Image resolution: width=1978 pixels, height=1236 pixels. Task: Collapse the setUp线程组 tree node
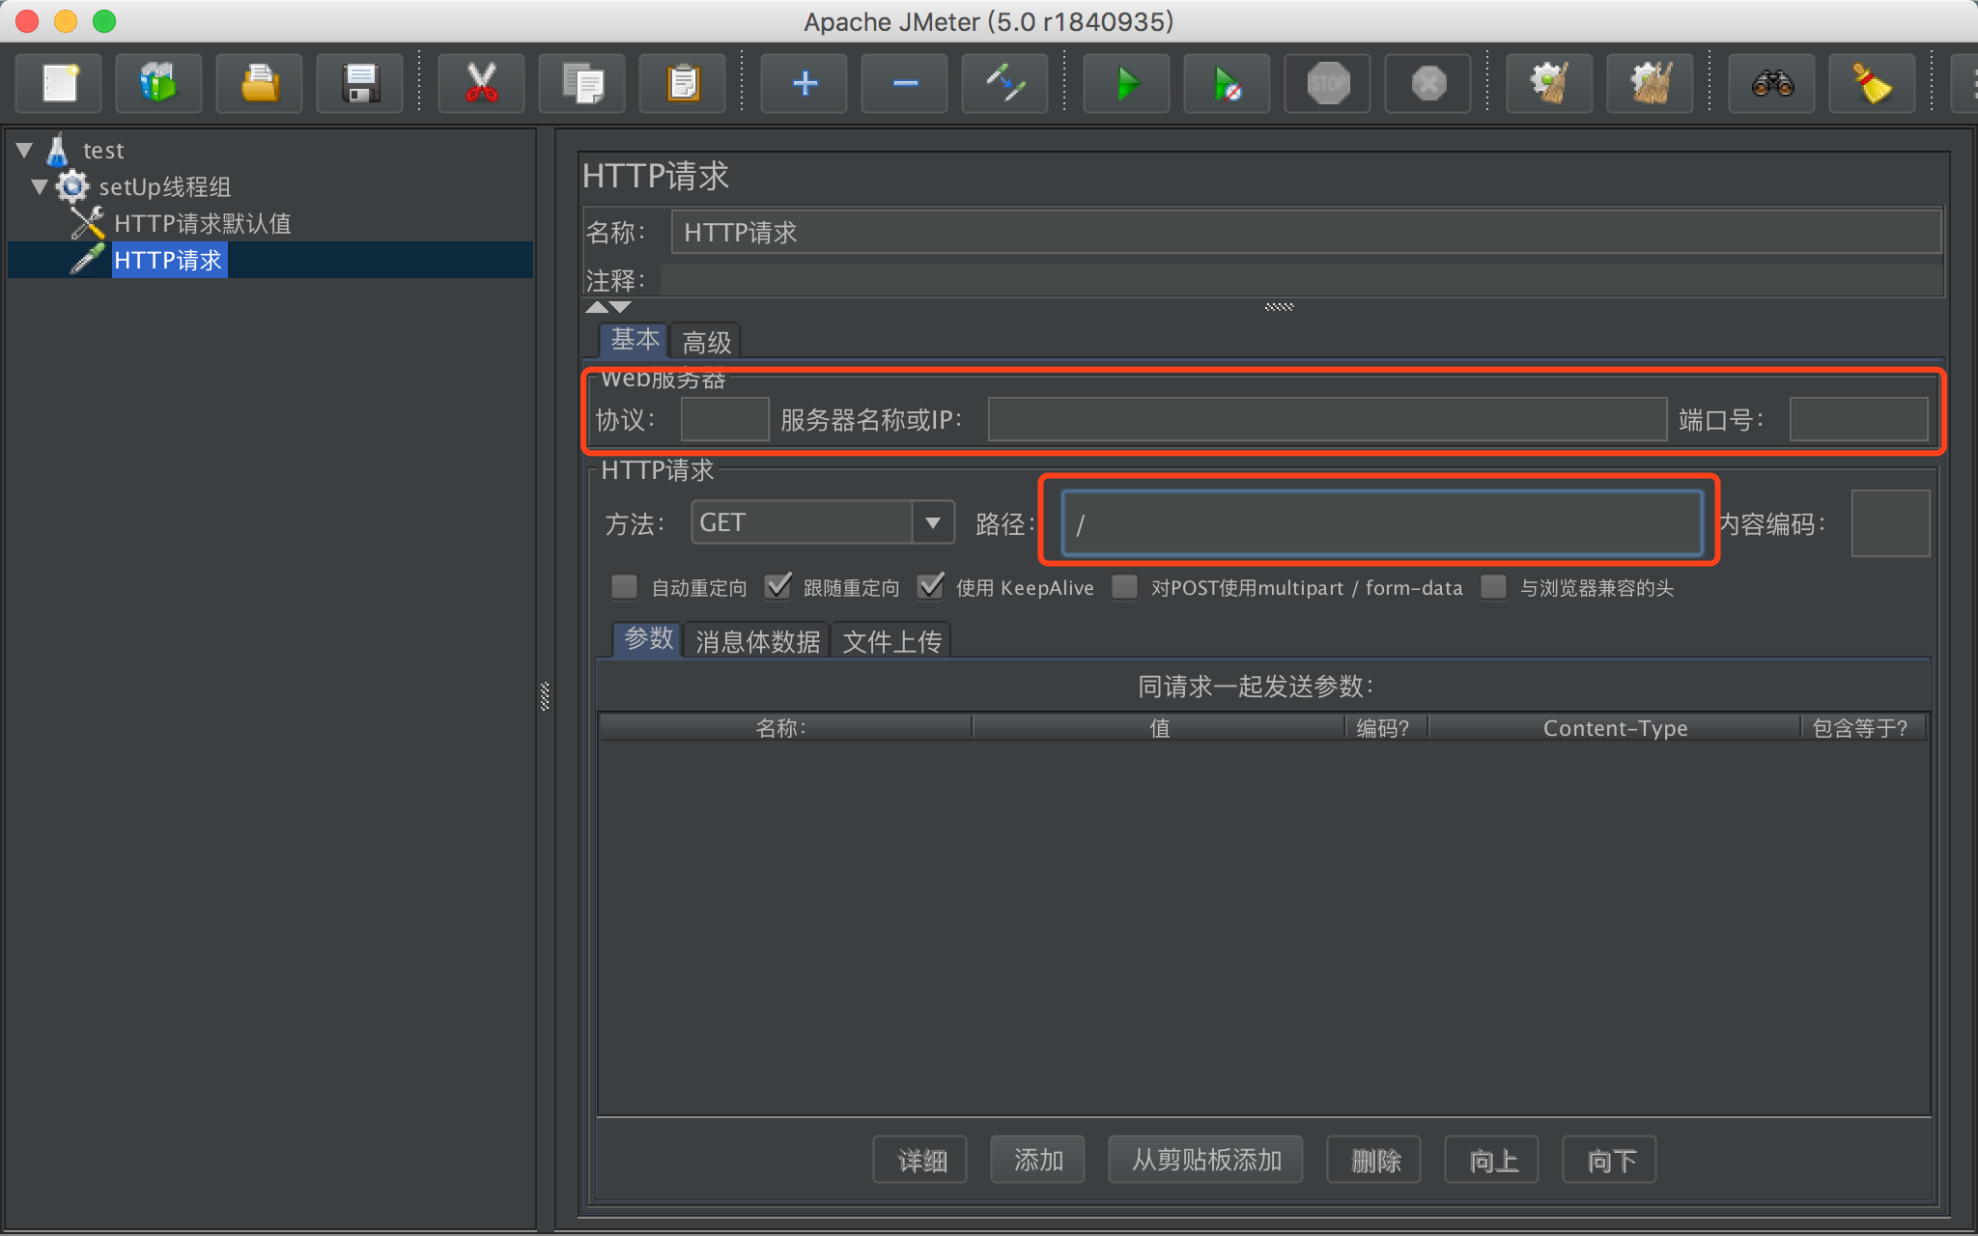41,186
